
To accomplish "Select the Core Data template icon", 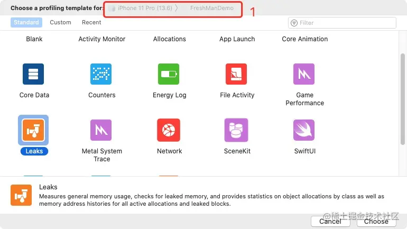I will click(x=33, y=74).
